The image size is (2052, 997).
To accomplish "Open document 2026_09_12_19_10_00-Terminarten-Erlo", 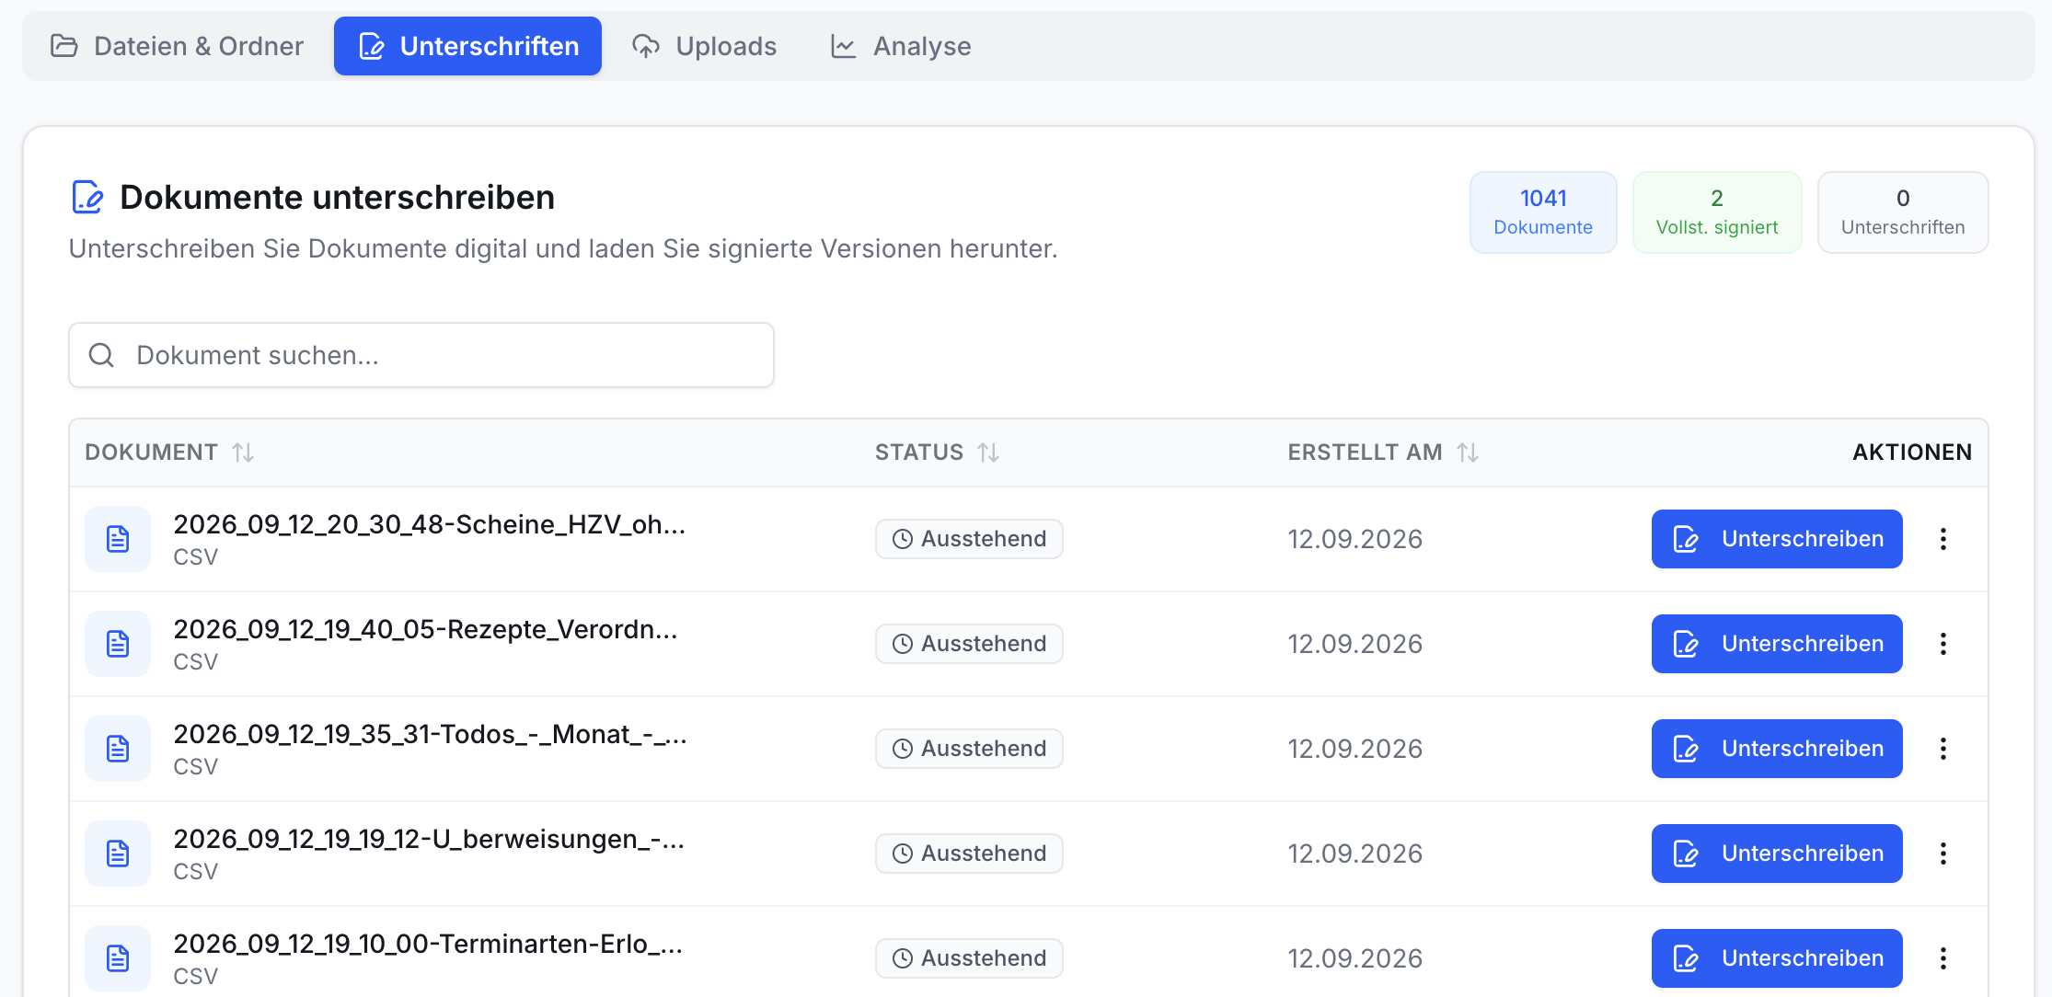I will pos(429,944).
